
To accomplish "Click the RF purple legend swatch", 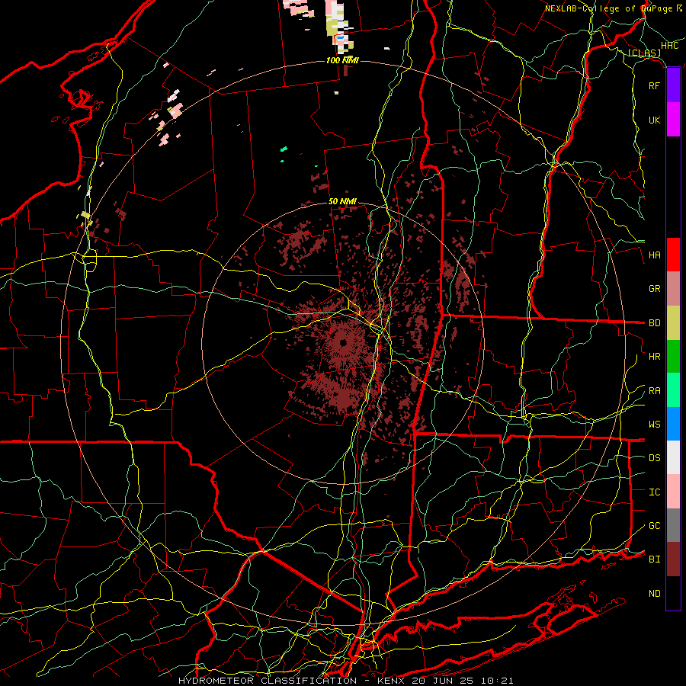I will (673, 85).
